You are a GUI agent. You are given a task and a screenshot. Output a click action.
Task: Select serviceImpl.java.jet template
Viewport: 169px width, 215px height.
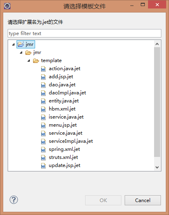coord(71,141)
